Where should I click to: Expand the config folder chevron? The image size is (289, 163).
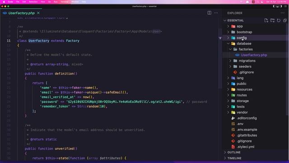tap(228, 38)
